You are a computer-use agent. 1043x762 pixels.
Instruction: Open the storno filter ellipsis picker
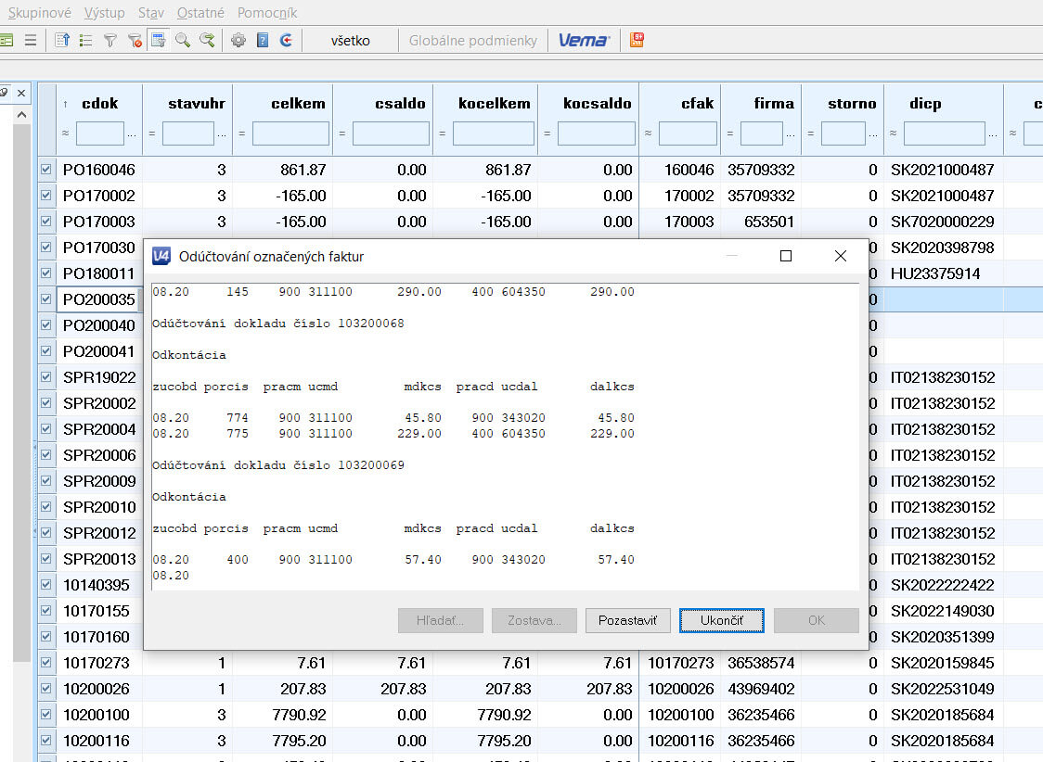point(872,134)
